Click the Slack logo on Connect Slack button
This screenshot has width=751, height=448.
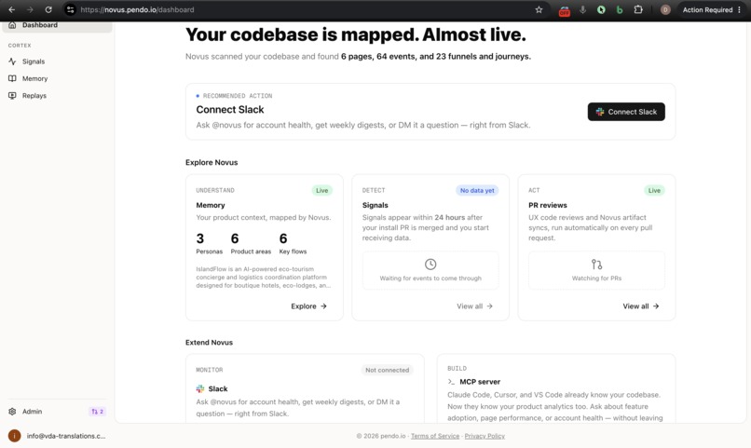pos(600,112)
